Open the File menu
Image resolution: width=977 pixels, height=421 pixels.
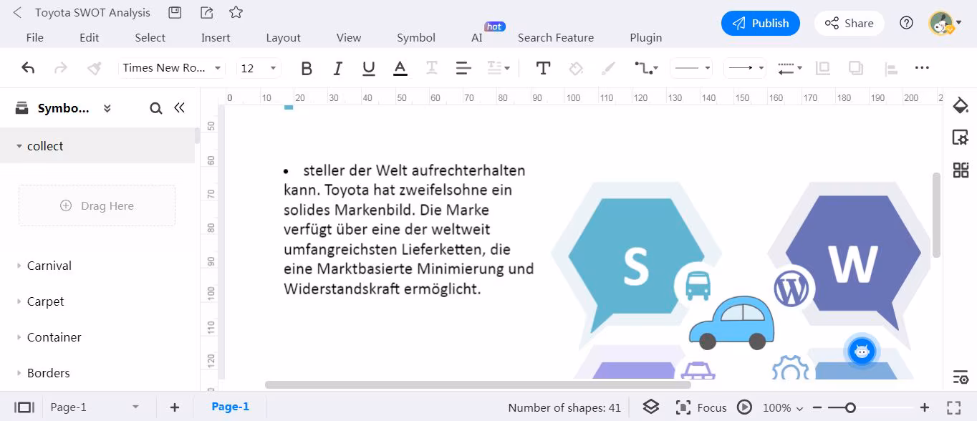click(34, 37)
